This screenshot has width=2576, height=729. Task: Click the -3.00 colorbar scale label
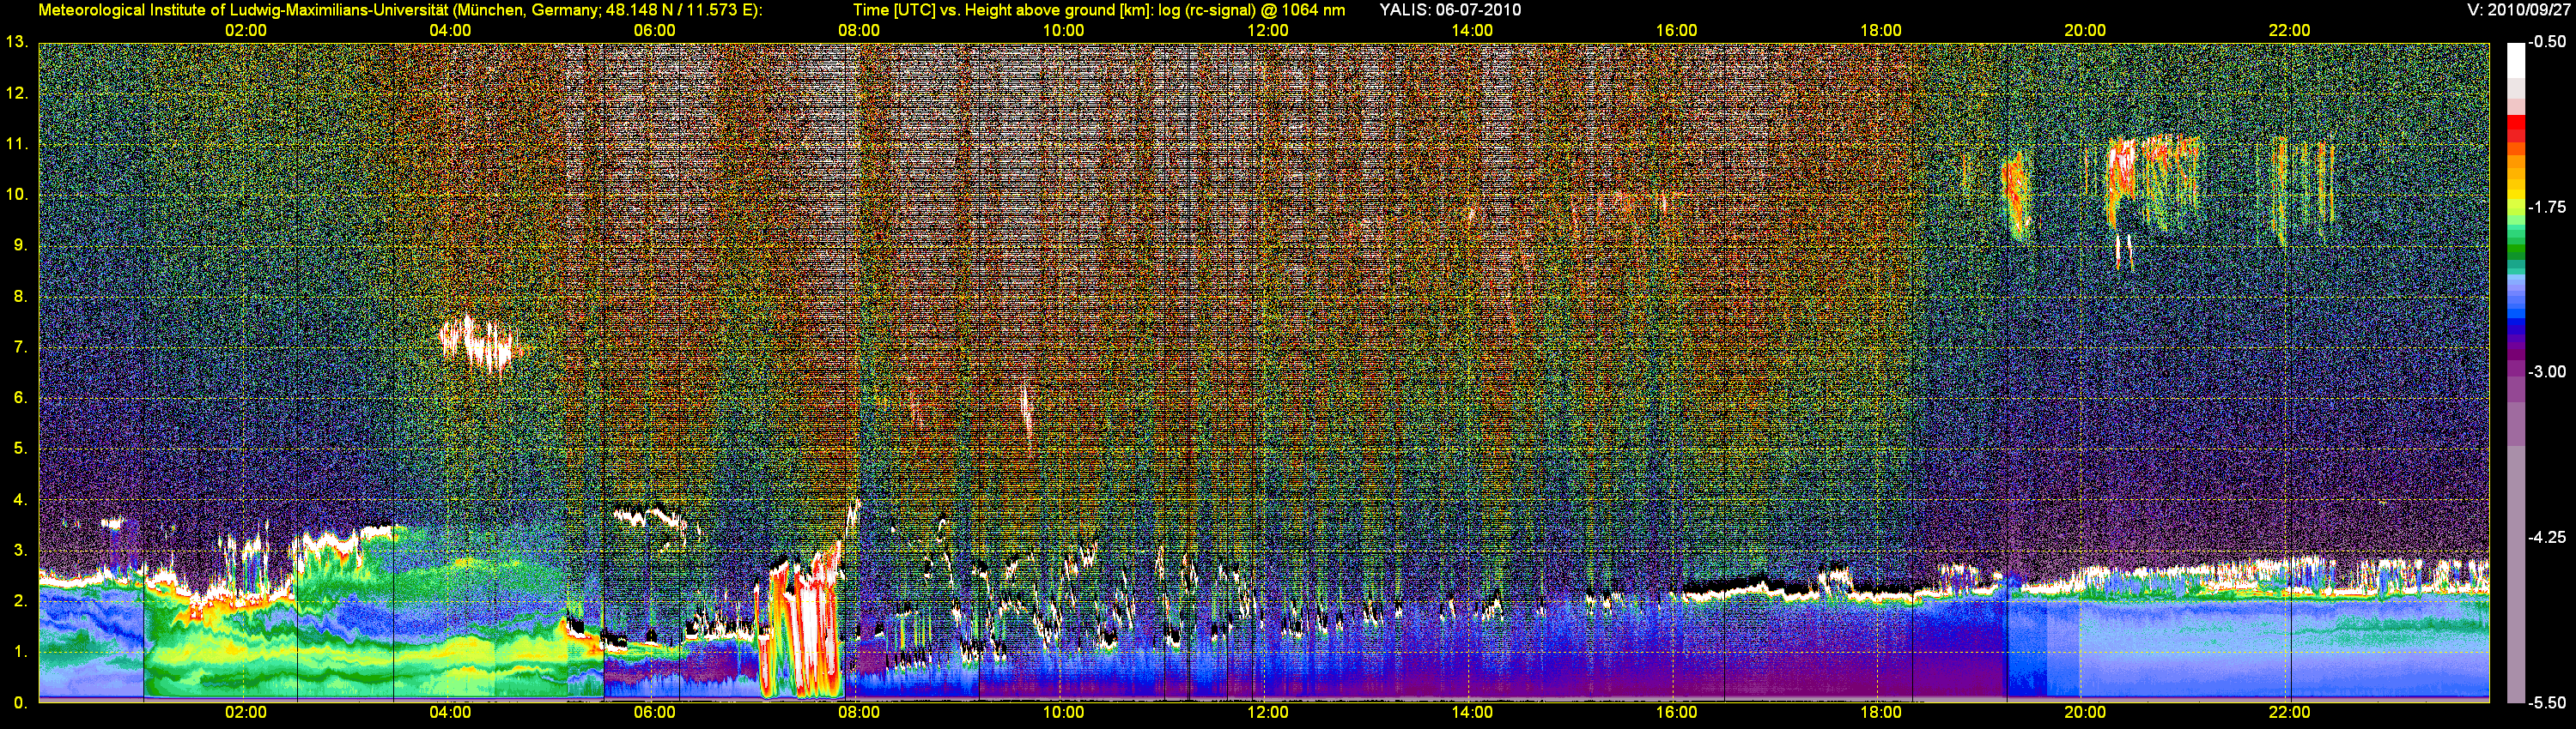pyautogui.click(x=2546, y=371)
